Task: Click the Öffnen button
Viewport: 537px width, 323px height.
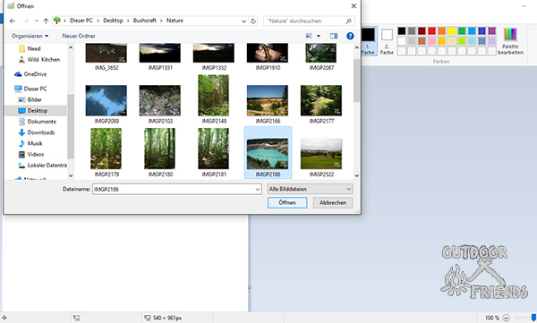Action: [287, 203]
